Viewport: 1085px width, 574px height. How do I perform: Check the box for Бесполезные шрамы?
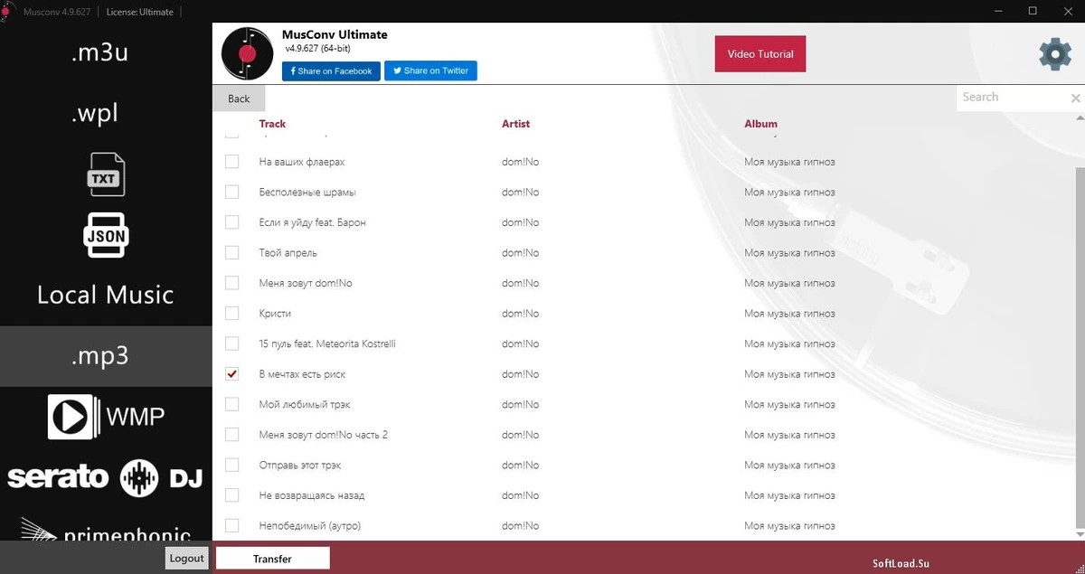pos(232,192)
